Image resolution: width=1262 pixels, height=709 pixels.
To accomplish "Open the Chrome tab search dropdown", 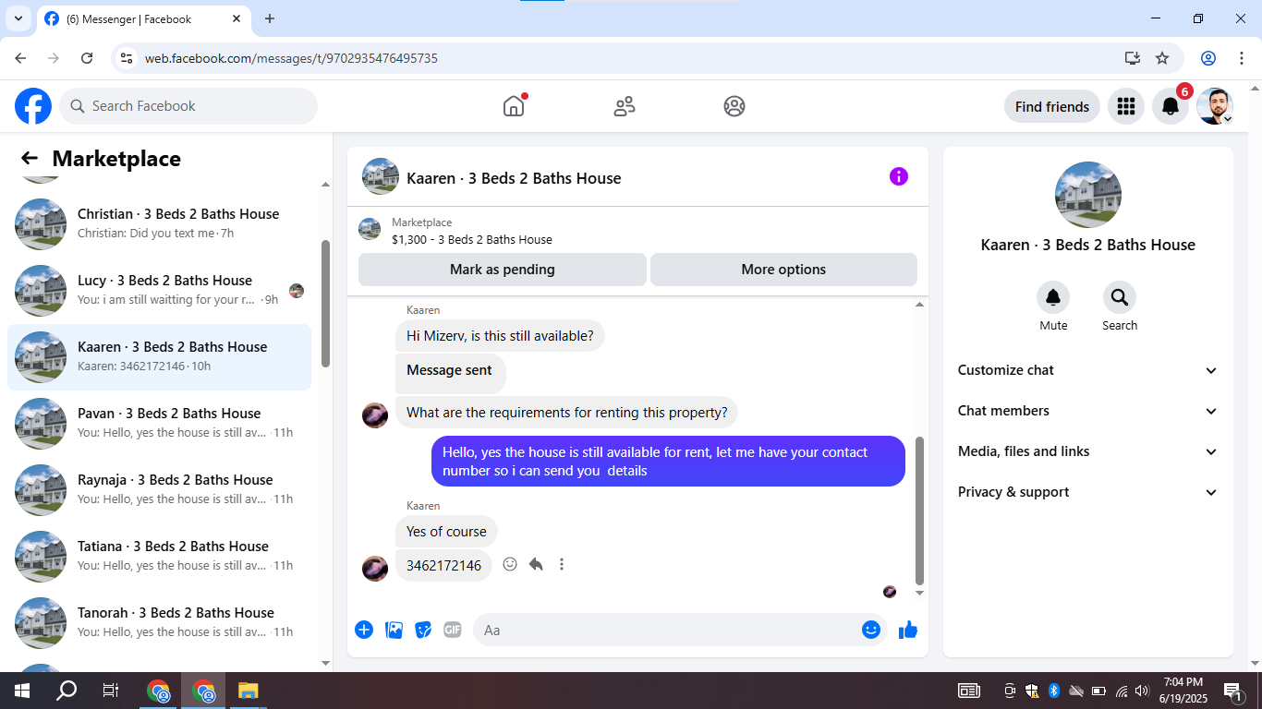I will (18, 18).
